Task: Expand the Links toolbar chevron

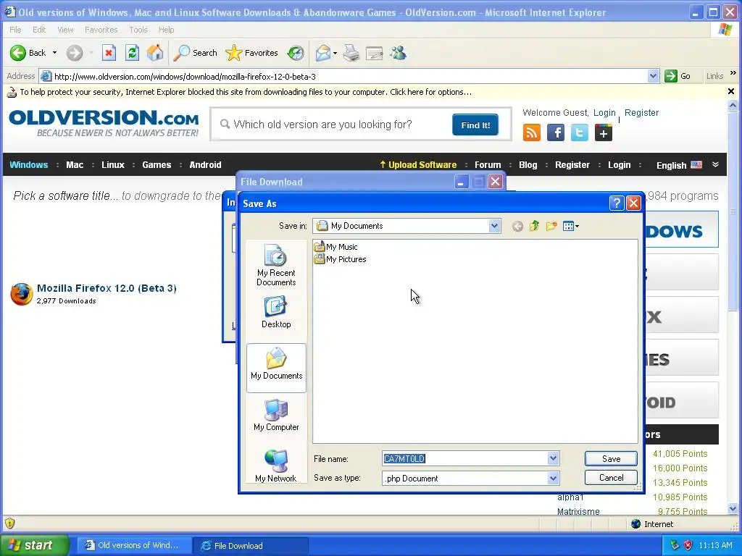Action: tap(733, 73)
